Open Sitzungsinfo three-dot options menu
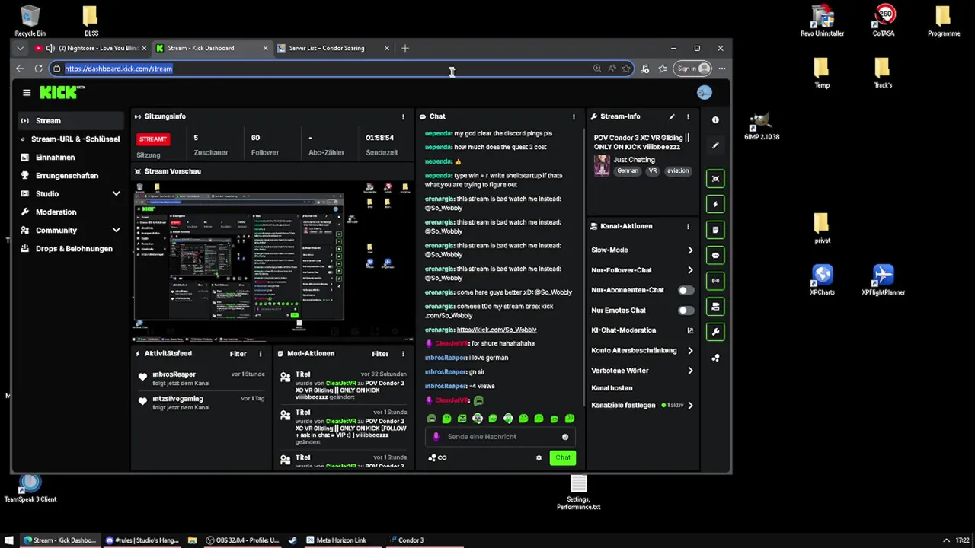The width and height of the screenshot is (975, 548). coord(403,116)
